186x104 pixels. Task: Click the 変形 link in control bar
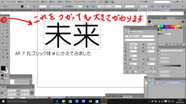click(169, 6)
